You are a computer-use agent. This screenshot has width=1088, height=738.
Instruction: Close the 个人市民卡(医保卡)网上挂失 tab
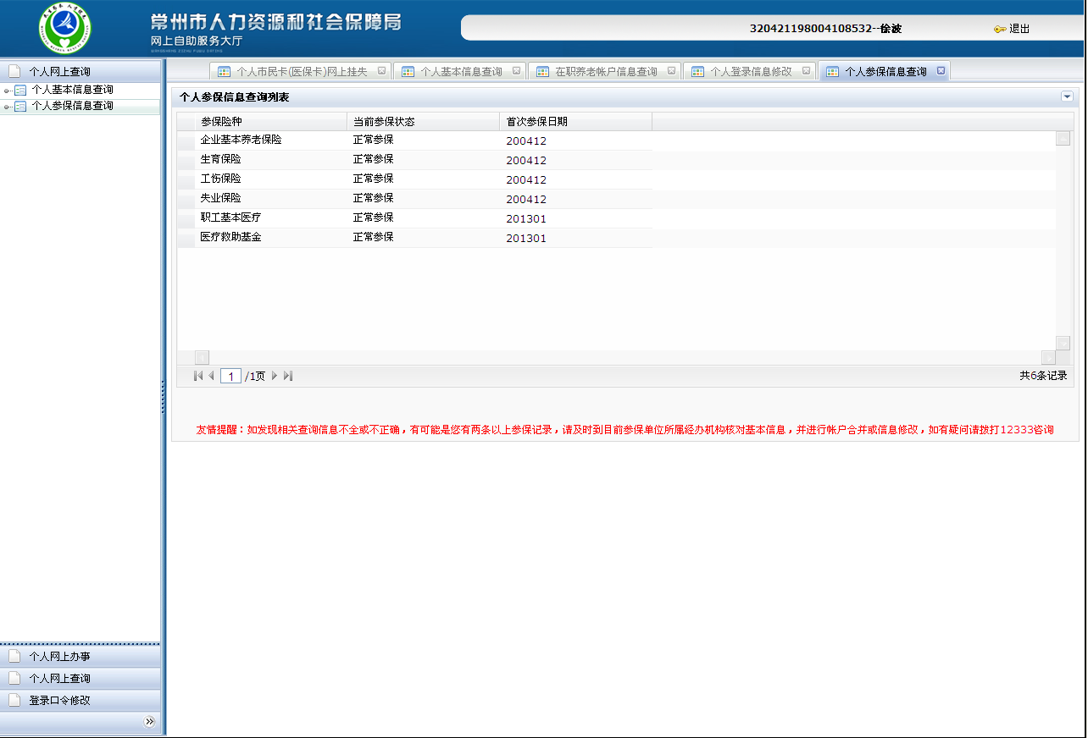[x=381, y=71]
